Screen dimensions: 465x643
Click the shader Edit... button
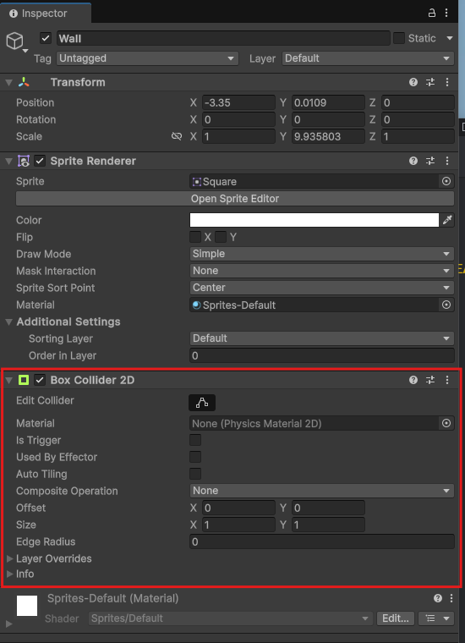click(x=396, y=618)
